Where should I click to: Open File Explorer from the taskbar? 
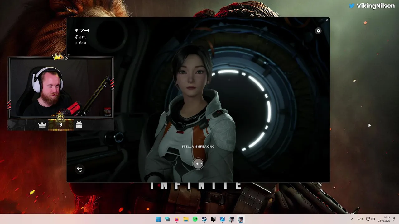click(x=186, y=219)
